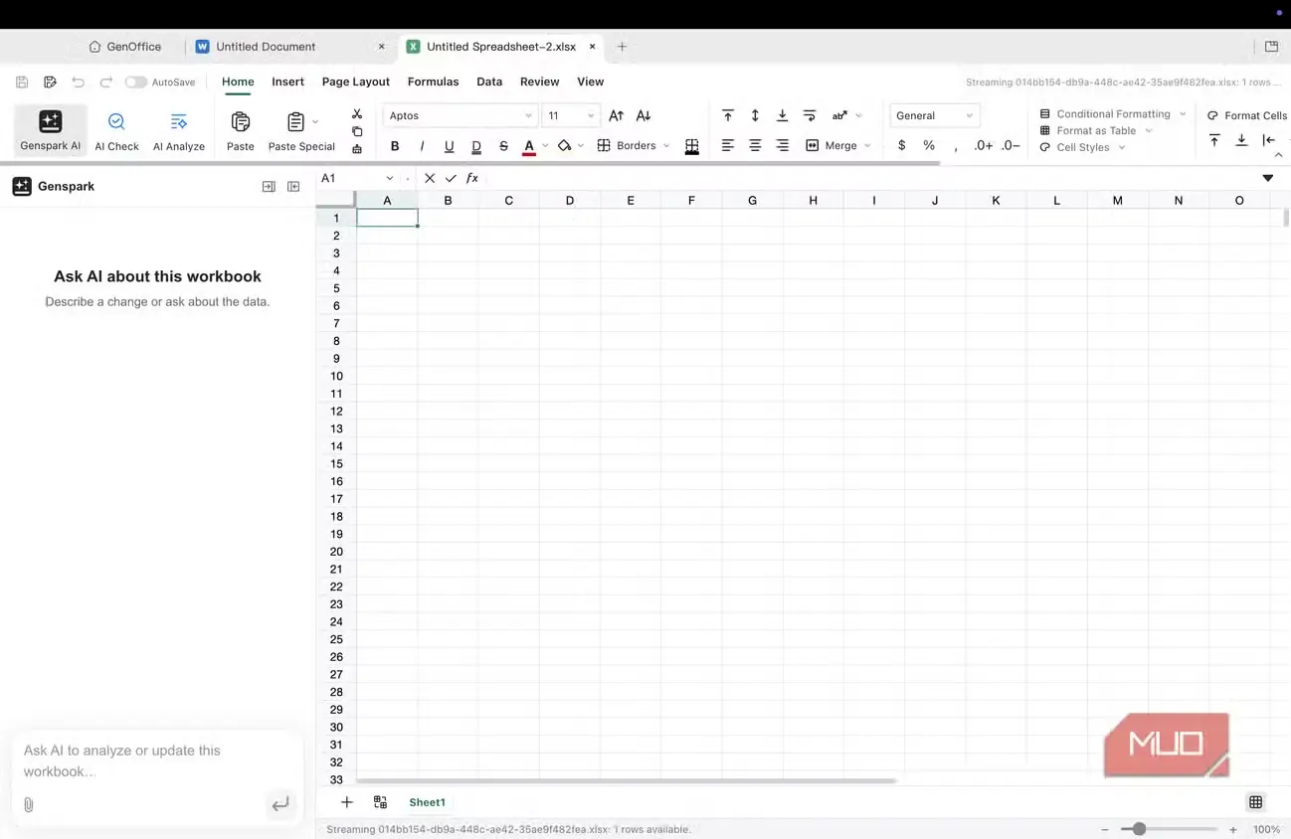1291x839 pixels.
Task: Add a new sheet with plus button
Action: (347, 802)
